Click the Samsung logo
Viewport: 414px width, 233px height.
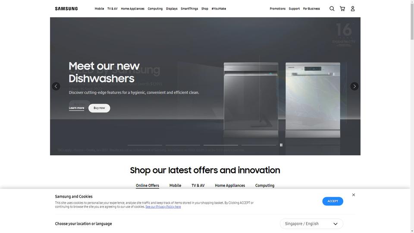[x=66, y=9]
